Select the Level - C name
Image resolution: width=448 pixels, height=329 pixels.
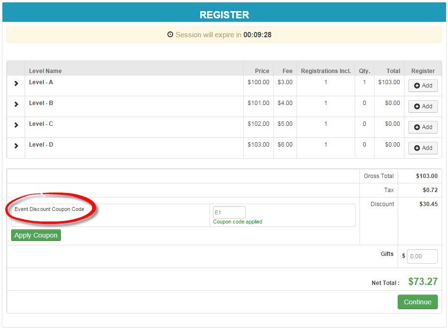[41, 124]
